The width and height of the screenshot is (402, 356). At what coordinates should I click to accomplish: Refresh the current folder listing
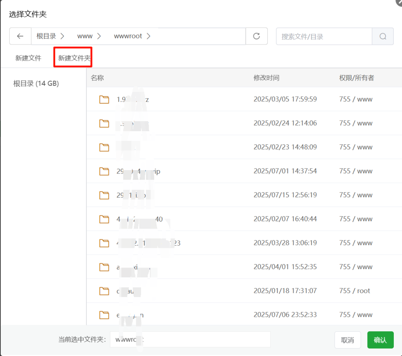[256, 36]
